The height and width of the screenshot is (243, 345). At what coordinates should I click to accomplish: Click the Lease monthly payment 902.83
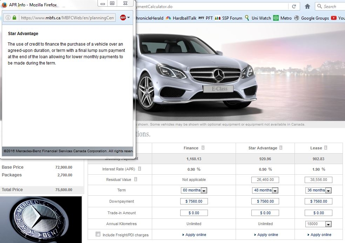(x=318, y=159)
